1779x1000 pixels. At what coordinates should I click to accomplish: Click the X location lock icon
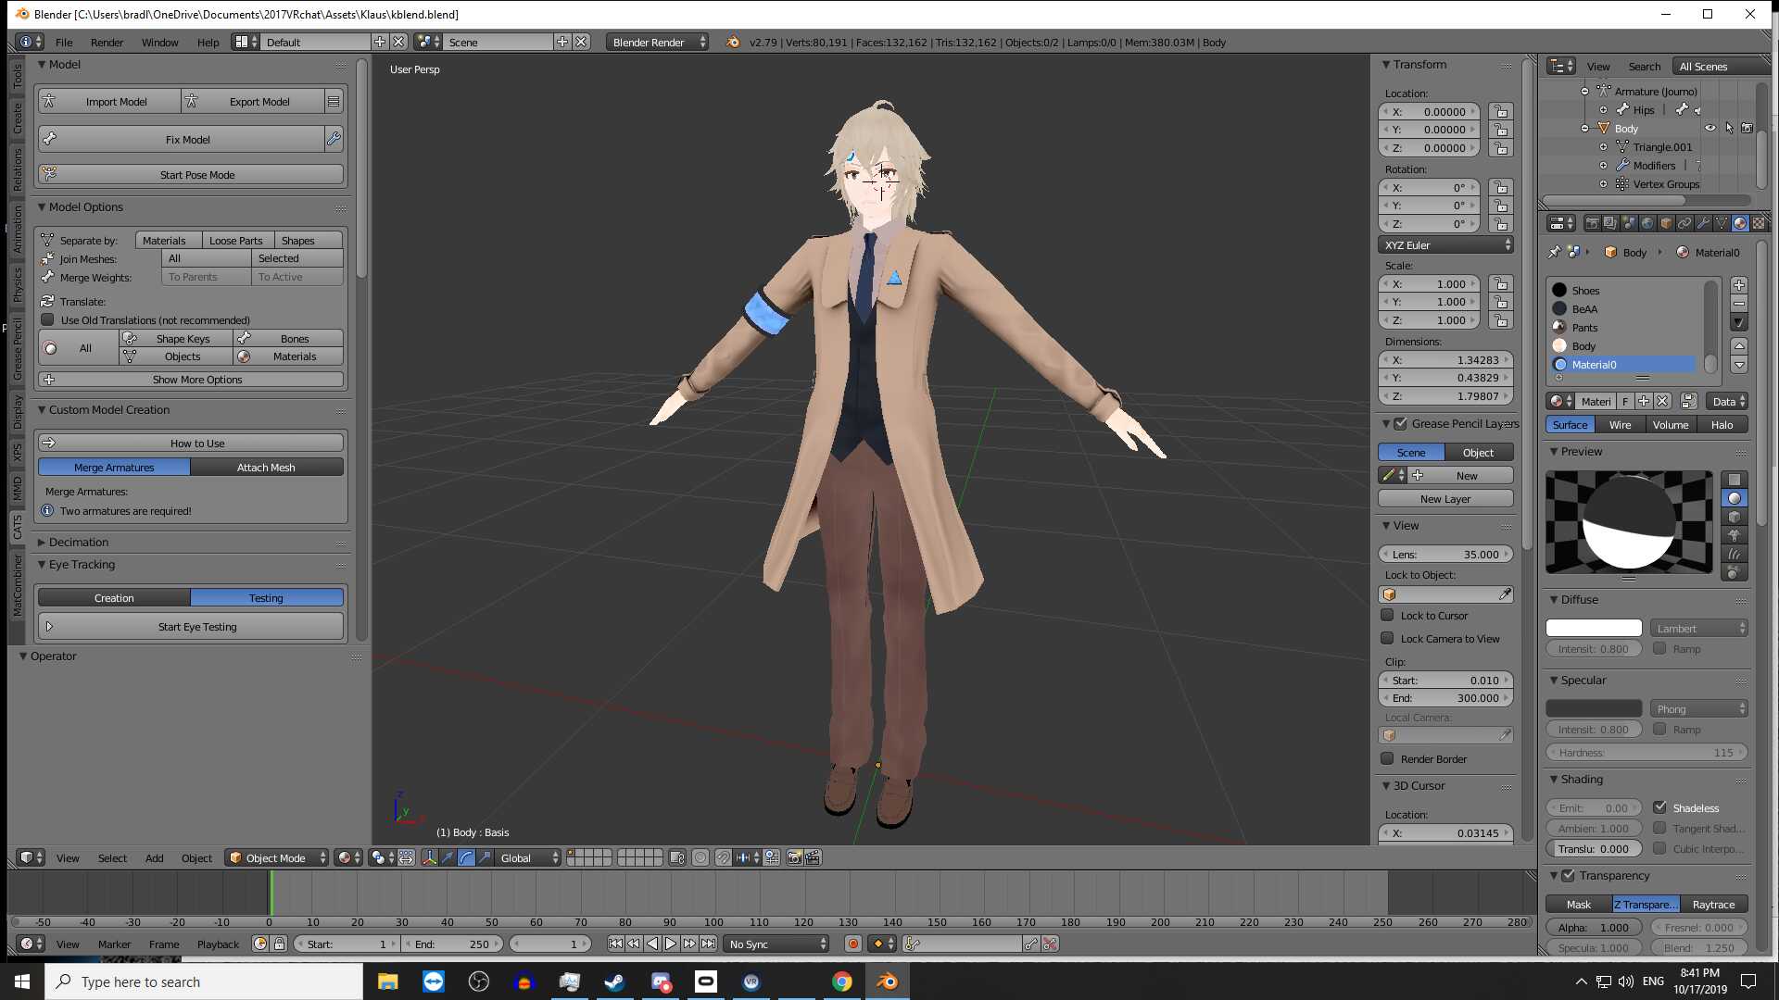(1501, 111)
